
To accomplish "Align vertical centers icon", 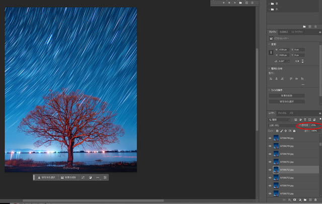I will point(296,79).
